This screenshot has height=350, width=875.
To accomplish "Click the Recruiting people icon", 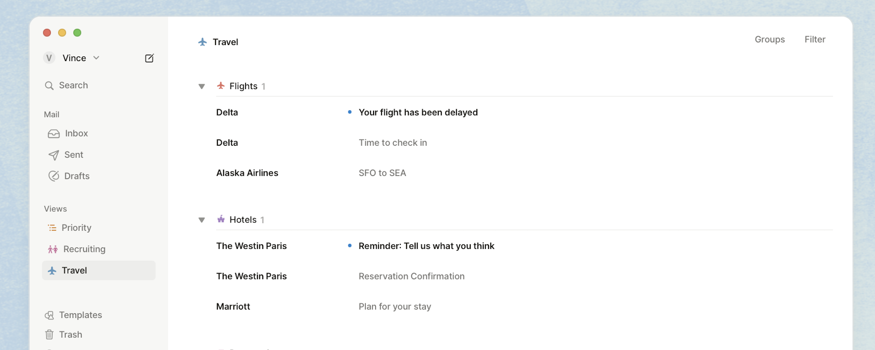I will [53, 249].
